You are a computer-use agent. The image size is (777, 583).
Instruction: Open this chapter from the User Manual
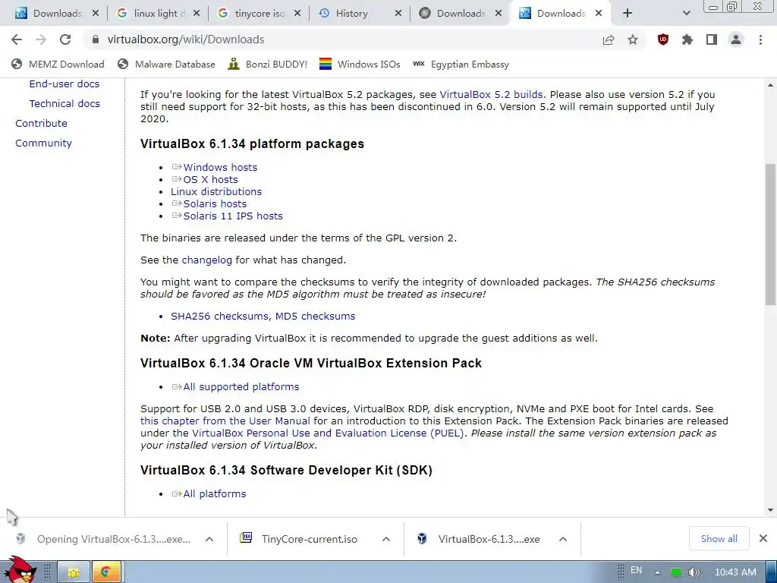pyautogui.click(x=225, y=421)
